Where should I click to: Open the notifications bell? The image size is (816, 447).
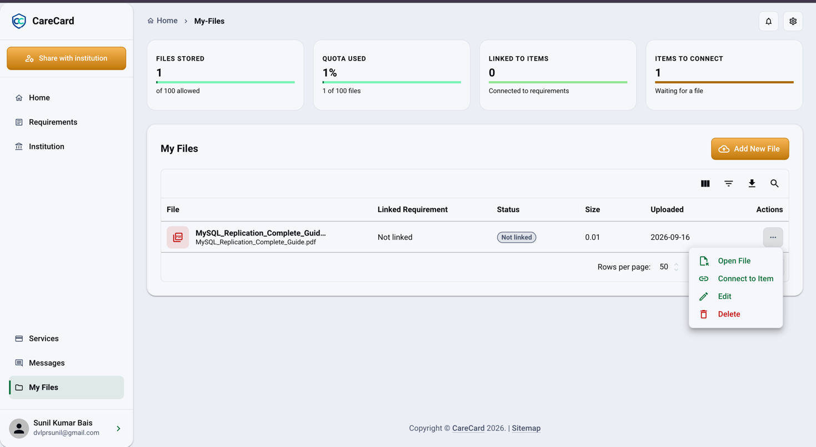coord(769,21)
